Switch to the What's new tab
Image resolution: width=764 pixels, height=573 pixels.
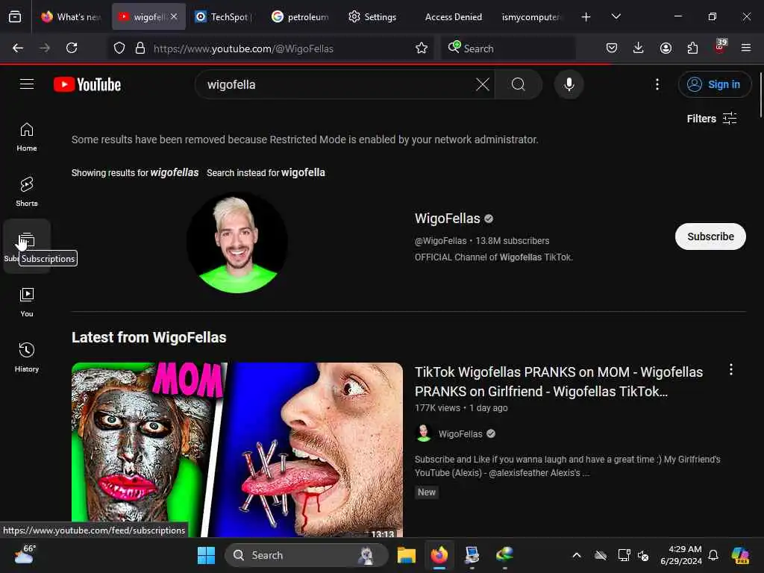pos(71,17)
